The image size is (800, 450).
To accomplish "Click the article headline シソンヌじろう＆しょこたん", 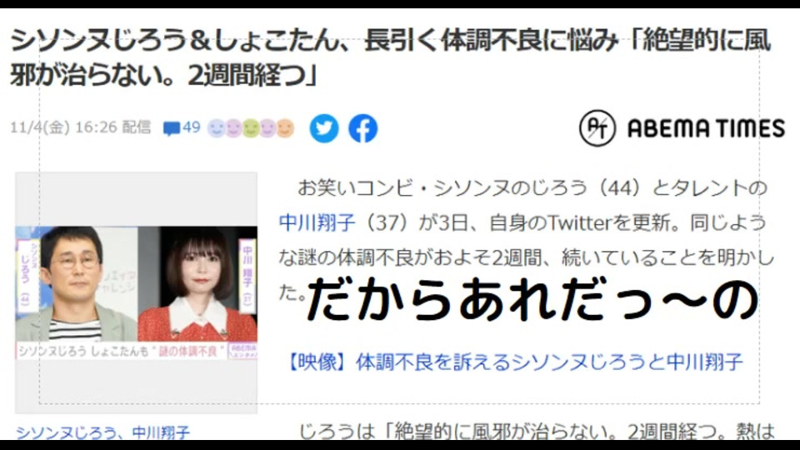I will 390,57.
